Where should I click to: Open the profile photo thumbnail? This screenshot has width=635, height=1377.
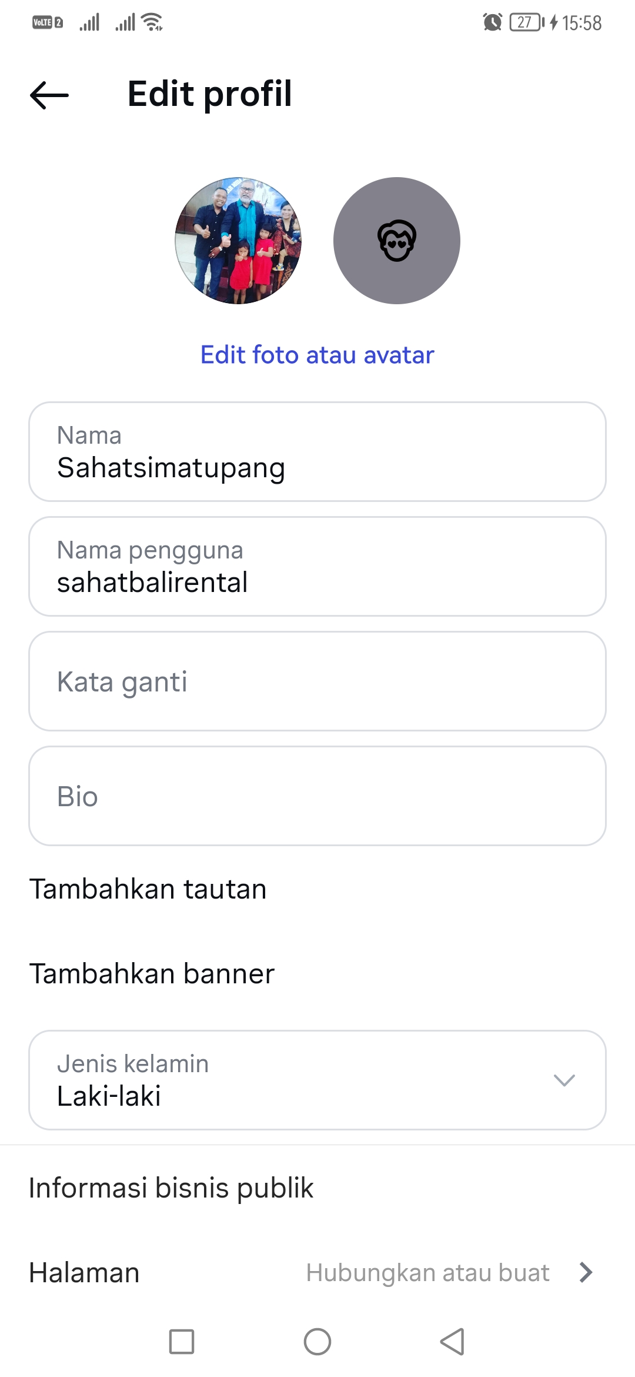238,241
